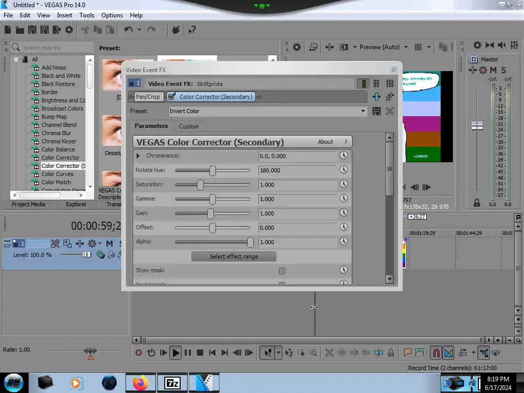Click the Delete X icon in edit toolbar
This screenshot has height=393, width=524.
click(x=329, y=353)
